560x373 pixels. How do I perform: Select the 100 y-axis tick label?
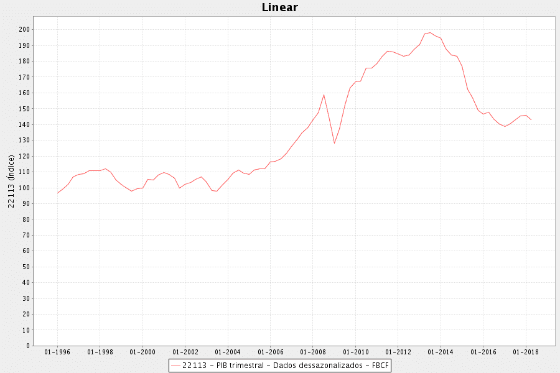(x=24, y=188)
